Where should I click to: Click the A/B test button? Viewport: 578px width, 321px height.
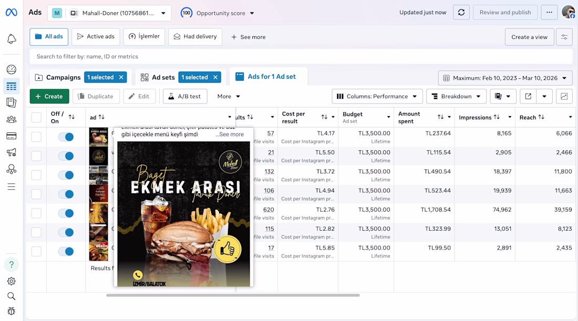185,97
